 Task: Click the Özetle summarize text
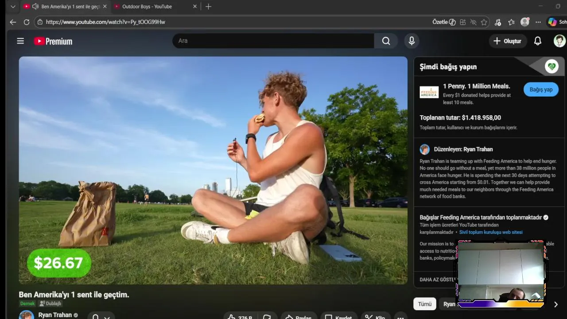[x=440, y=22]
